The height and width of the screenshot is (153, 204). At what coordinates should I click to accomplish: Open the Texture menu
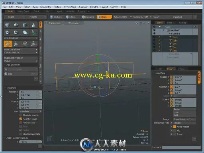[x=57, y=7]
